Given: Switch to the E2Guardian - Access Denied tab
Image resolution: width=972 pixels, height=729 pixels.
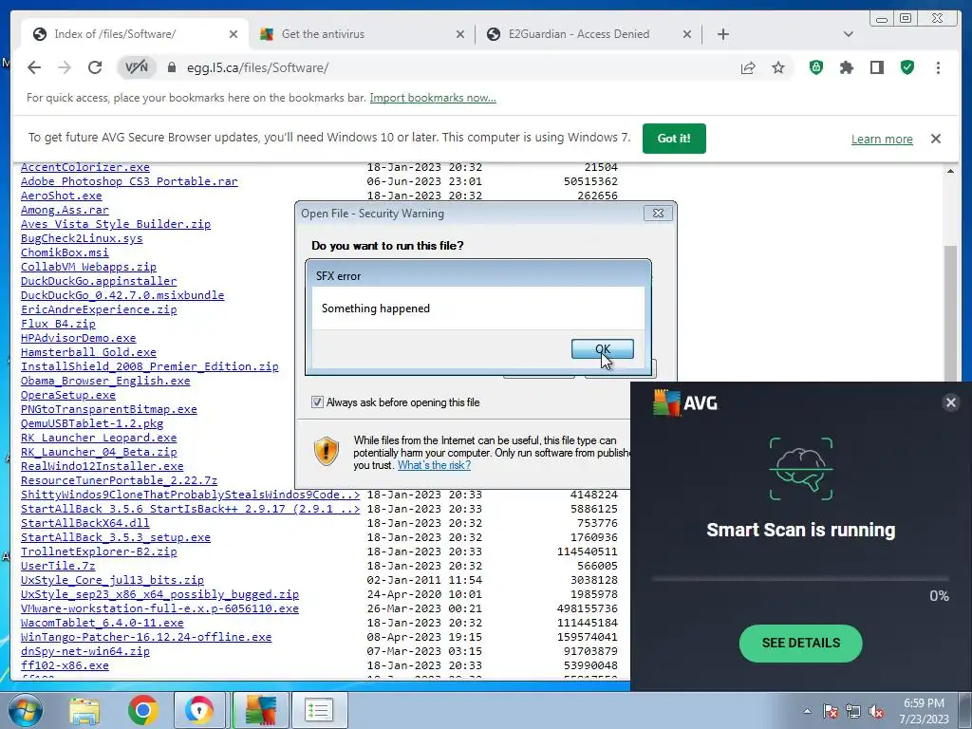Looking at the screenshot, I should (589, 34).
